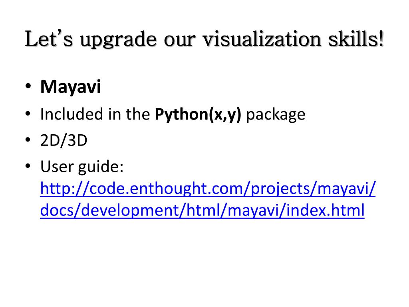Click the bullet point beside 'User guide:'
Viewport: 409px width, 307px height.
tap(28, 166)
